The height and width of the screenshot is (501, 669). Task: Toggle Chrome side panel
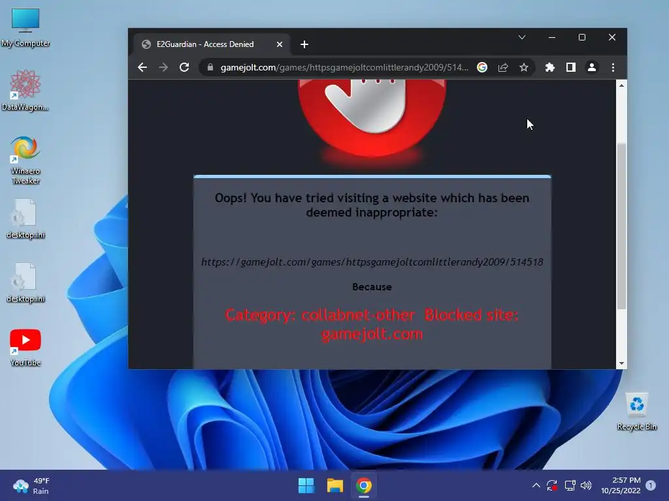coord(571,67)
